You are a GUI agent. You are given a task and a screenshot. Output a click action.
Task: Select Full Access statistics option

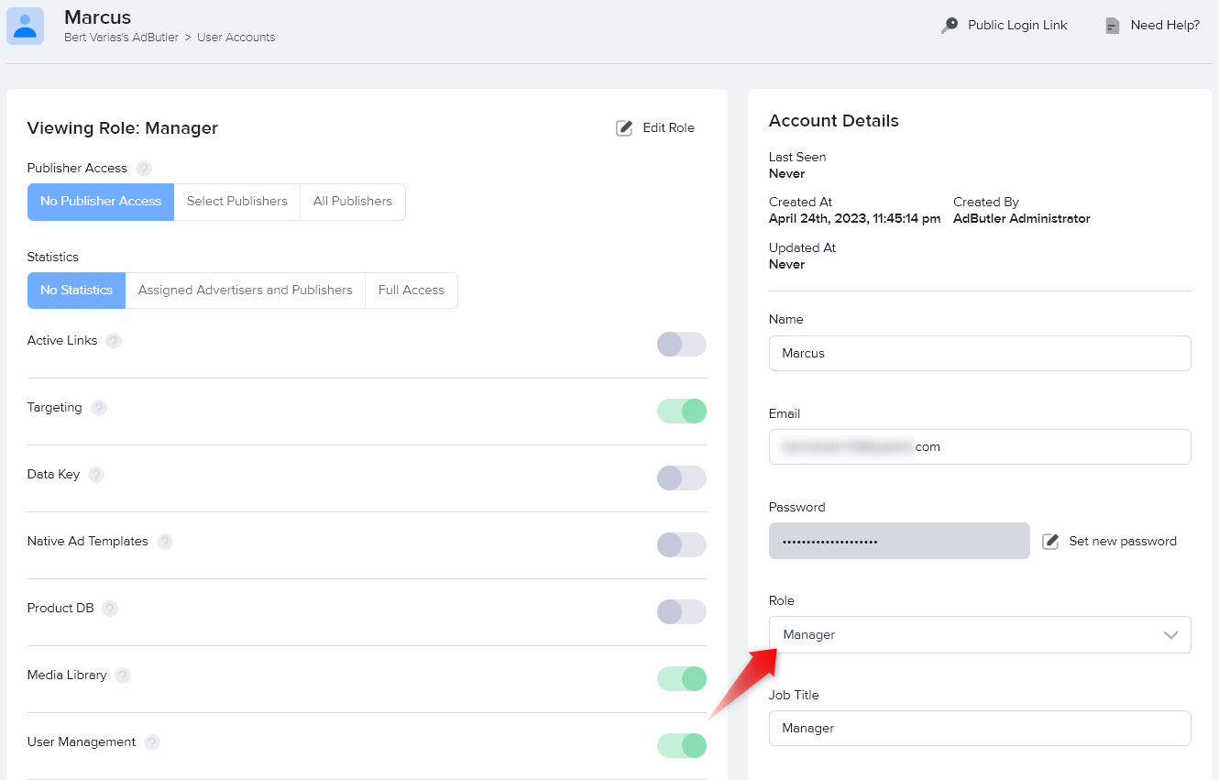(x=412, y=291)
